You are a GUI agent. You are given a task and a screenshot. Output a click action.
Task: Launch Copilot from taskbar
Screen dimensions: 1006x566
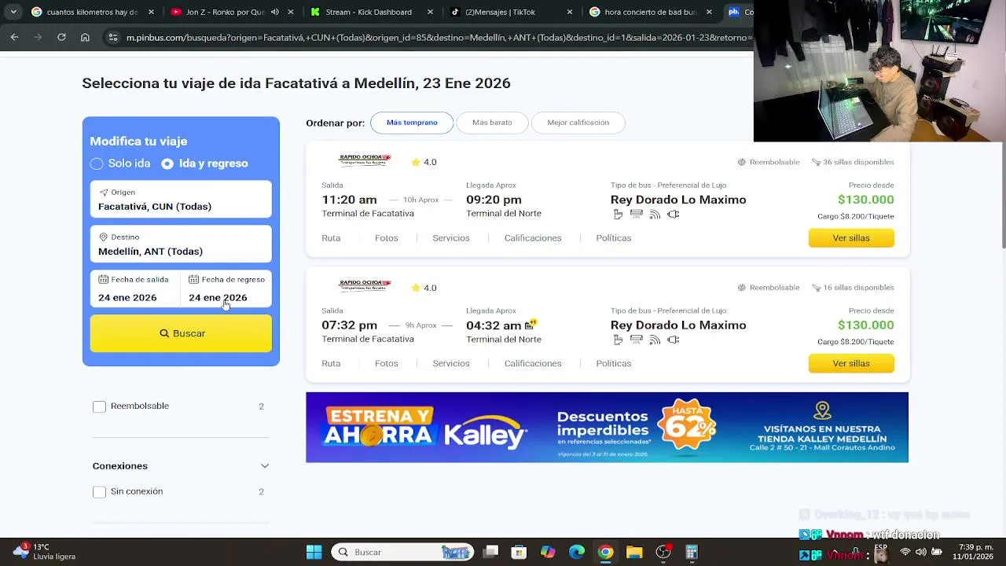548,552
